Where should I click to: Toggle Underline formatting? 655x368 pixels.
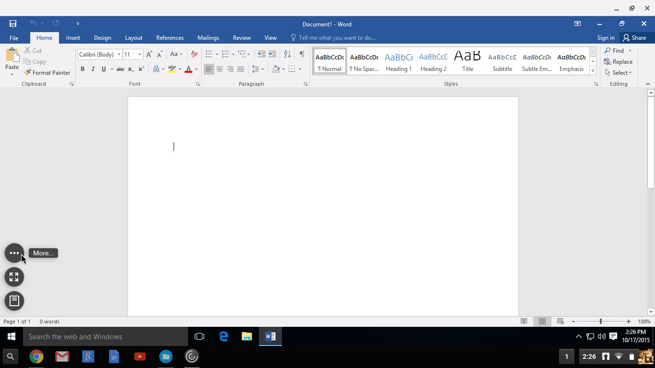point(104,69)
